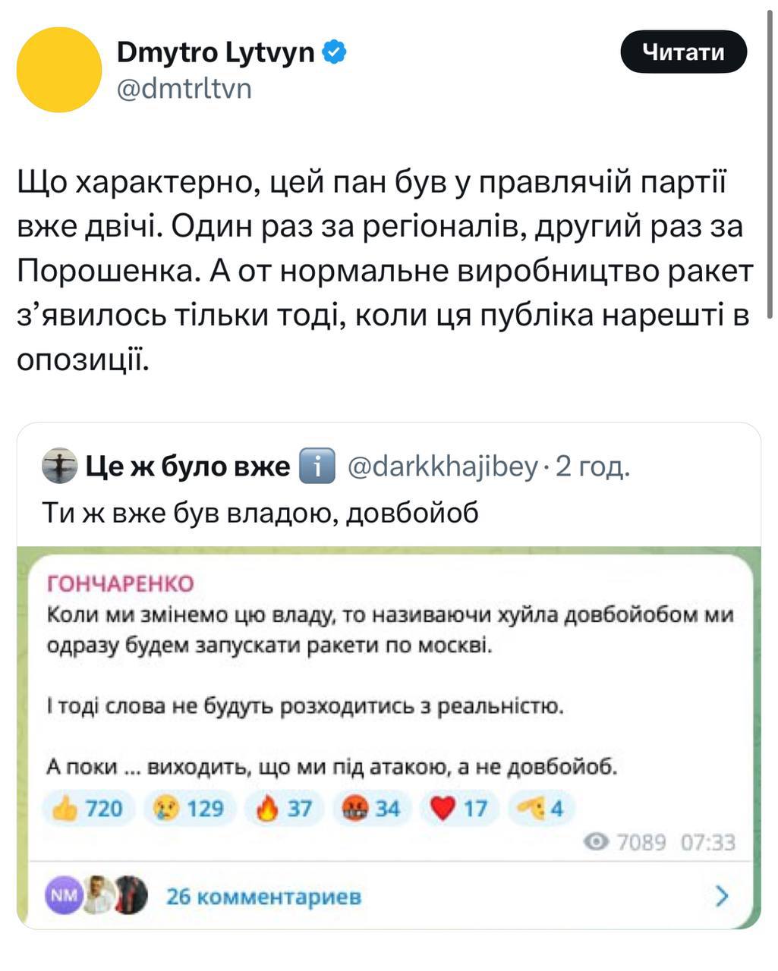Click the blue verified badge

pyautogui.click(x=335, y=52)
